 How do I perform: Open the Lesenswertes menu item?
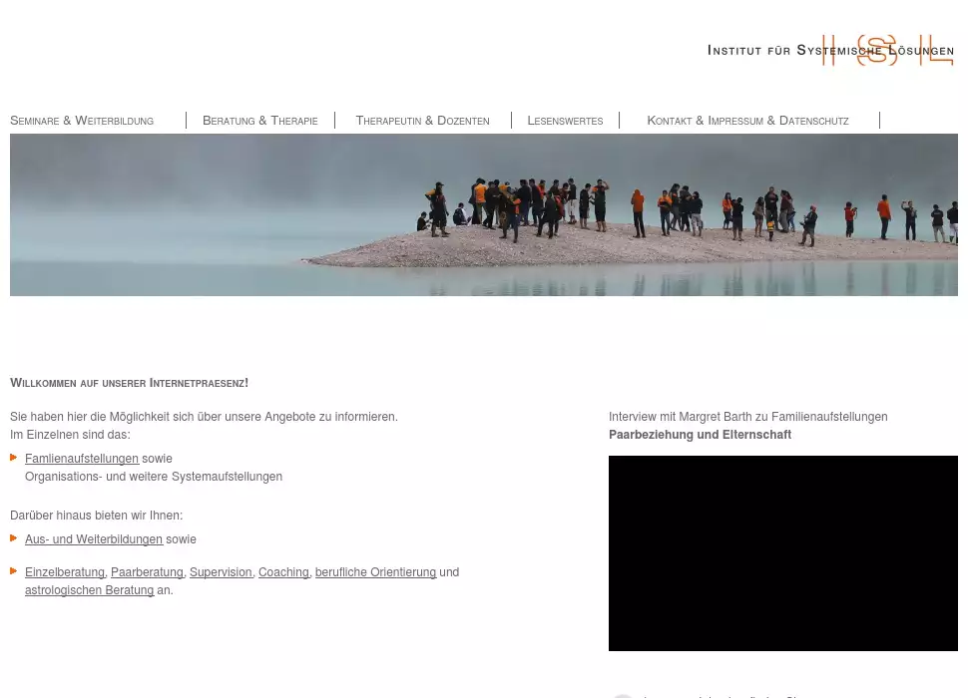coord(565,121)
